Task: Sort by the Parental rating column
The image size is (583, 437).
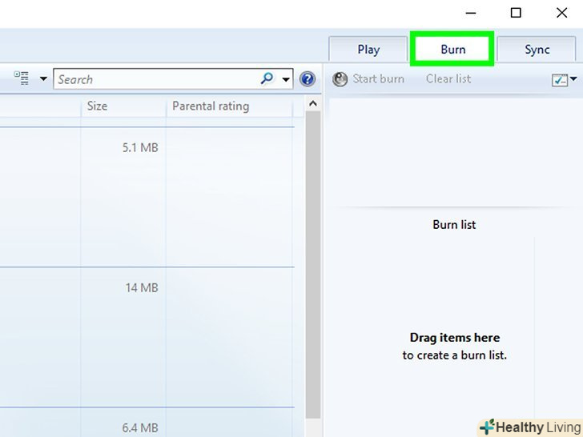Action: coord(229,106)
